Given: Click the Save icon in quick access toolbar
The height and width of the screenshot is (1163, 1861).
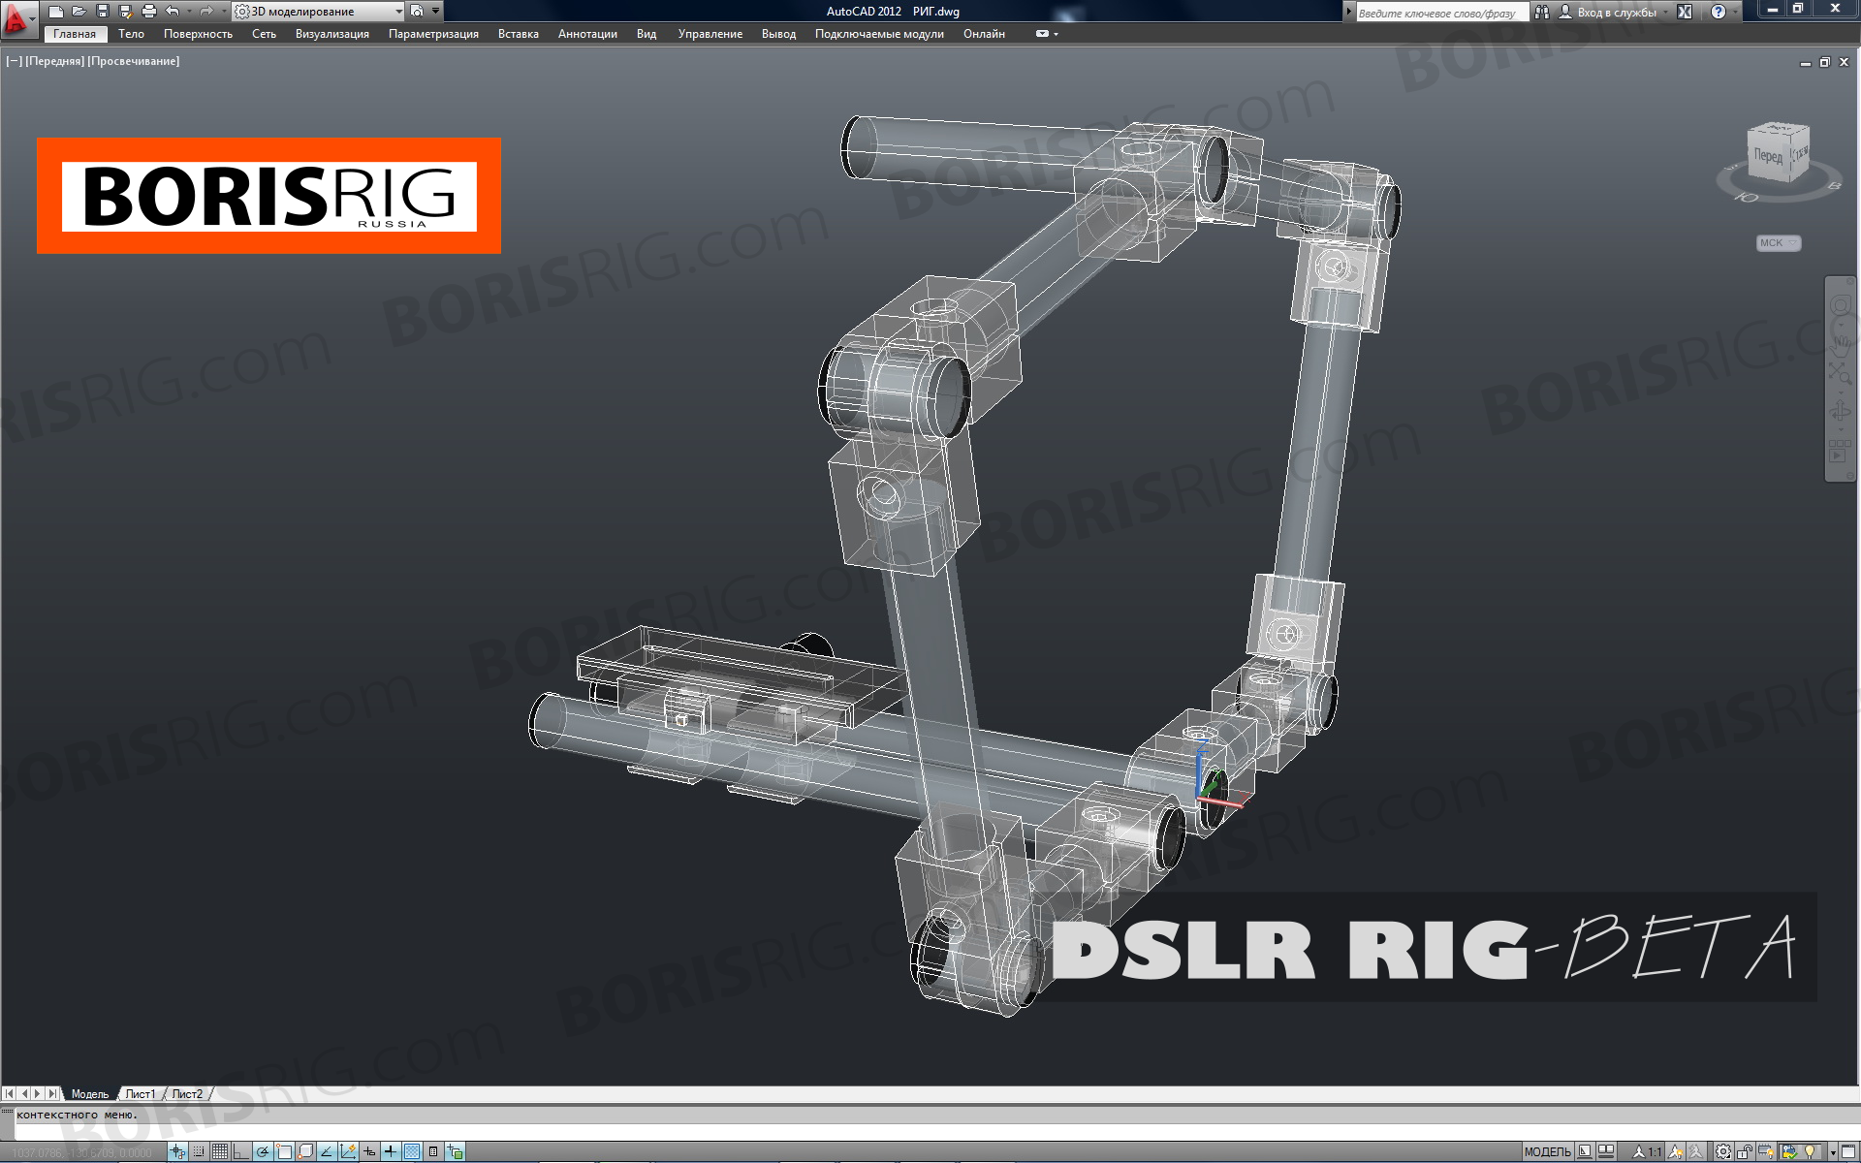Looking at the screenshot, I should pos(102,12).
